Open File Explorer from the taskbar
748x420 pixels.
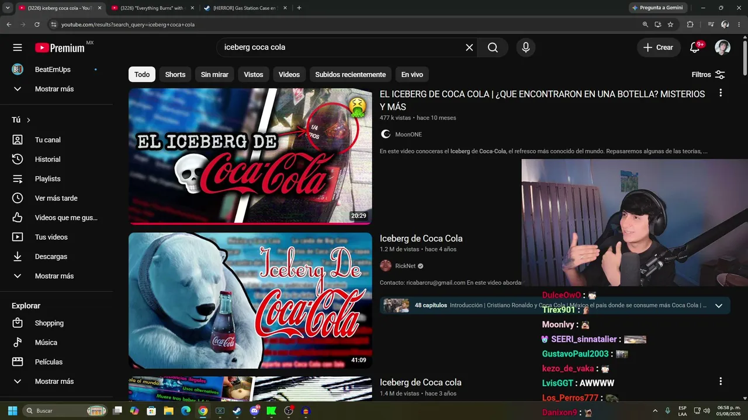(x=168, y=411)
